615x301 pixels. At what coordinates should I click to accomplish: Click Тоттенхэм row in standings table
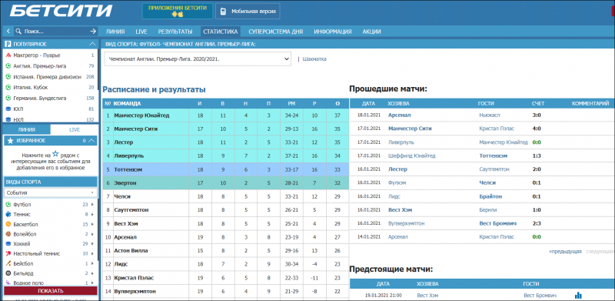pos(225,170)
